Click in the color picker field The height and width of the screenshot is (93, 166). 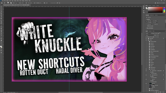click(155, 10)
